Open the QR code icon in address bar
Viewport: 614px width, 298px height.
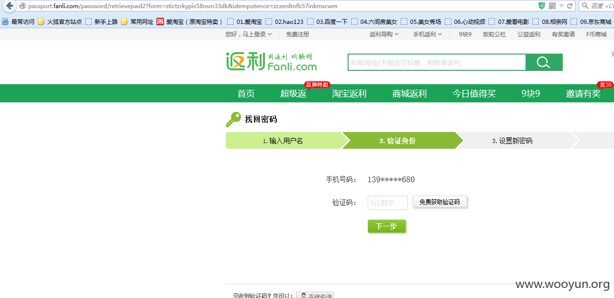click(x=552, y=6)
